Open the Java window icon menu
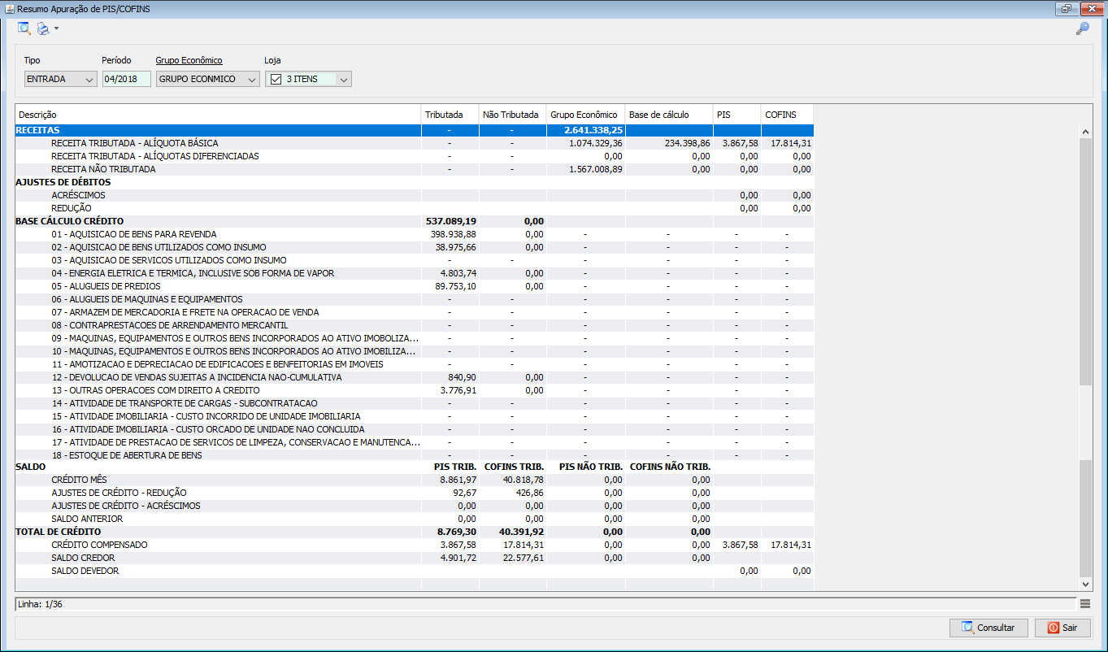 pyautogui.click(x=10, y=9)
